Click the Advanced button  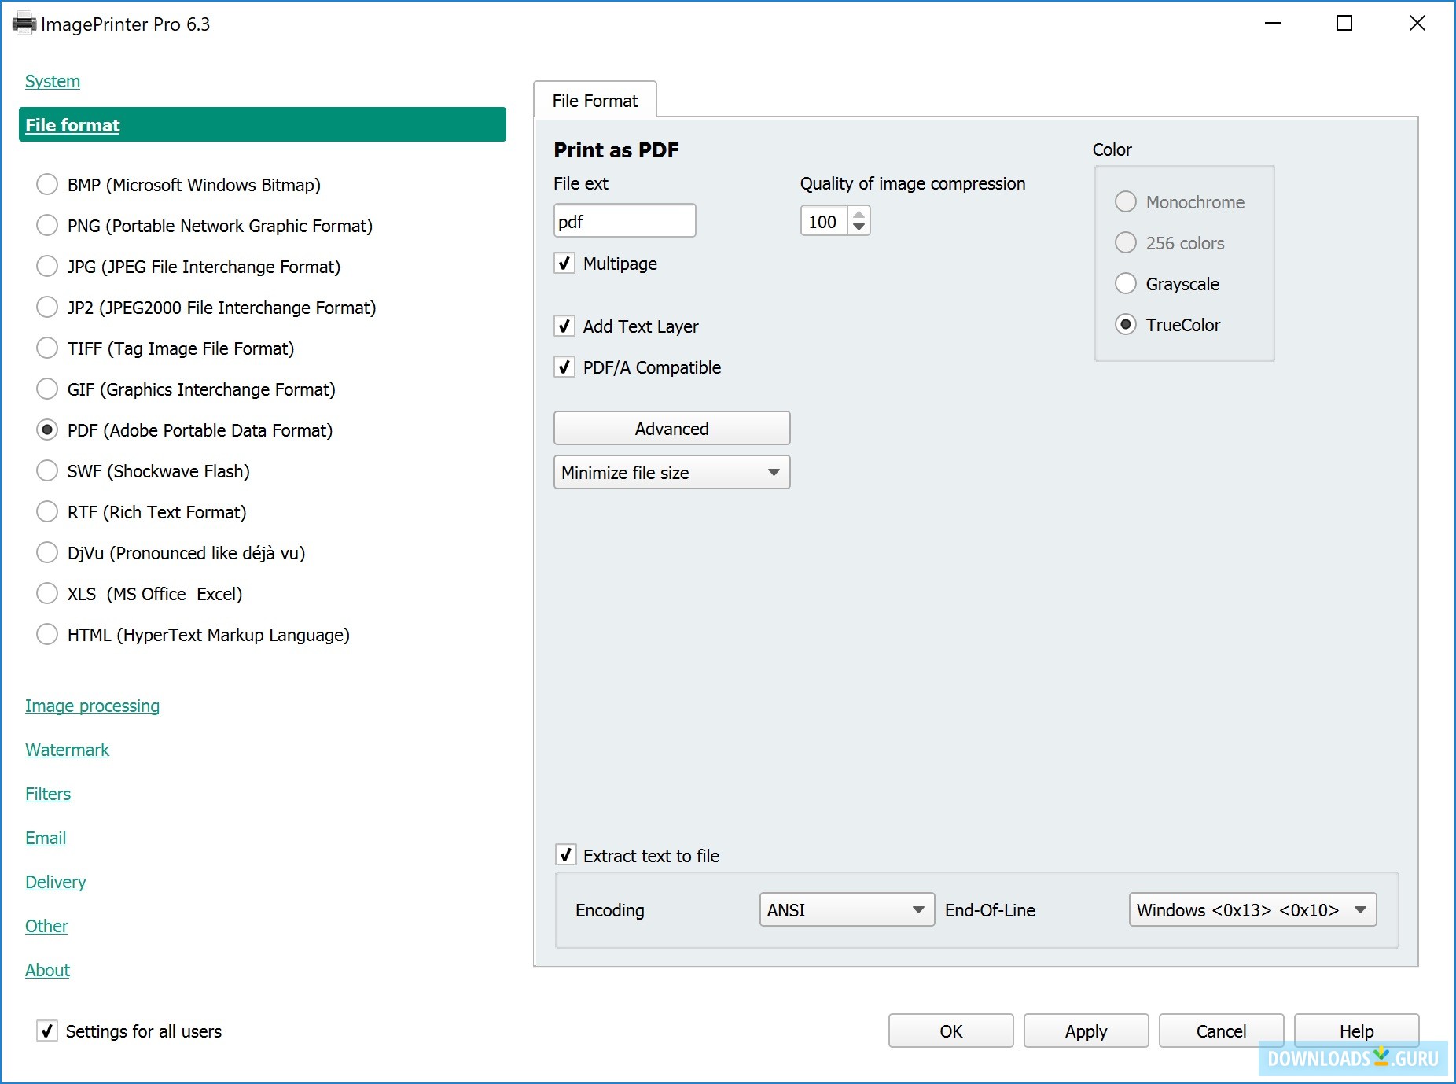tap(671, 429)
